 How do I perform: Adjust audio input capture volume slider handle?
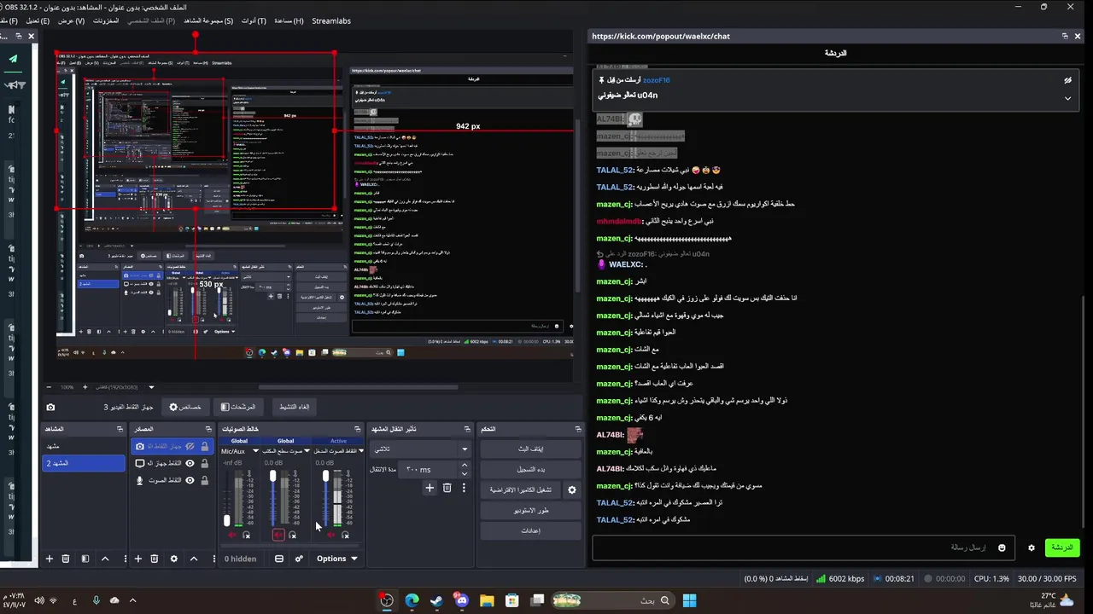(x=325, y=476)
